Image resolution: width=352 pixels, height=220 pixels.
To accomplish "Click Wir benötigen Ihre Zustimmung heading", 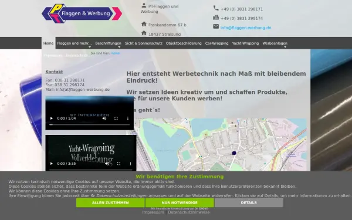I will 180,177.
